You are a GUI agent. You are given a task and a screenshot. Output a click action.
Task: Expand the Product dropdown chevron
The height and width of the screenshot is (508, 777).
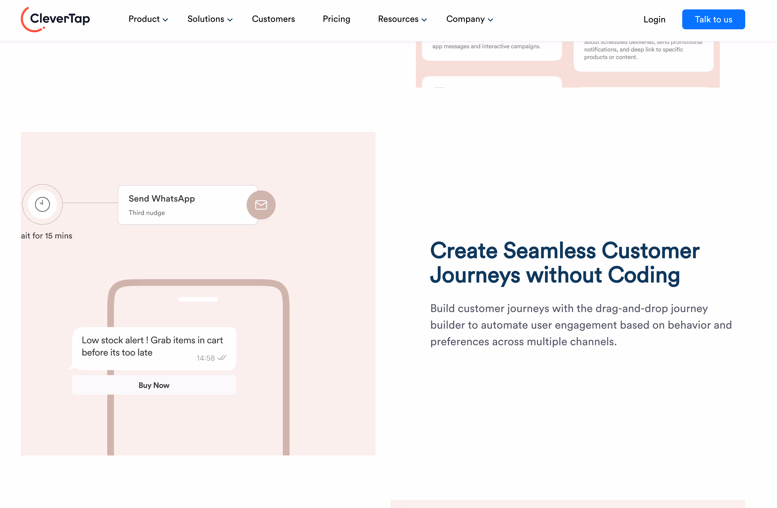pos(166,20)
